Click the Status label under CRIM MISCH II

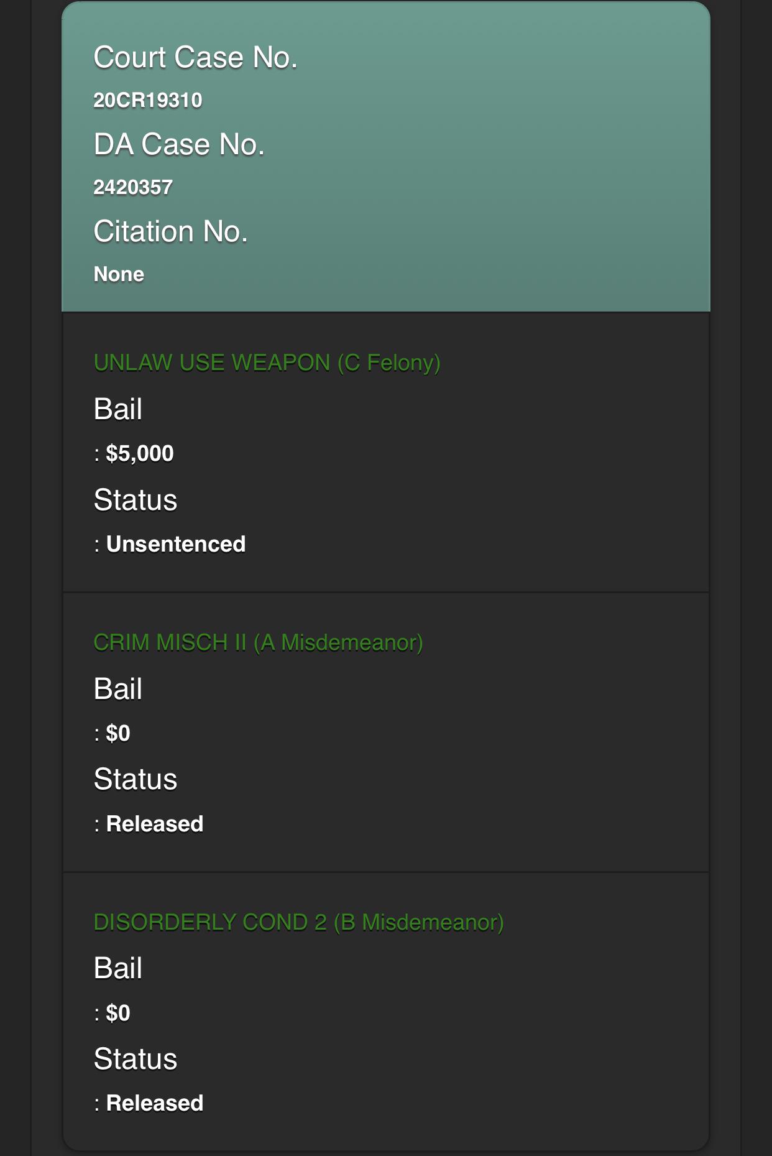click(136, 780)
